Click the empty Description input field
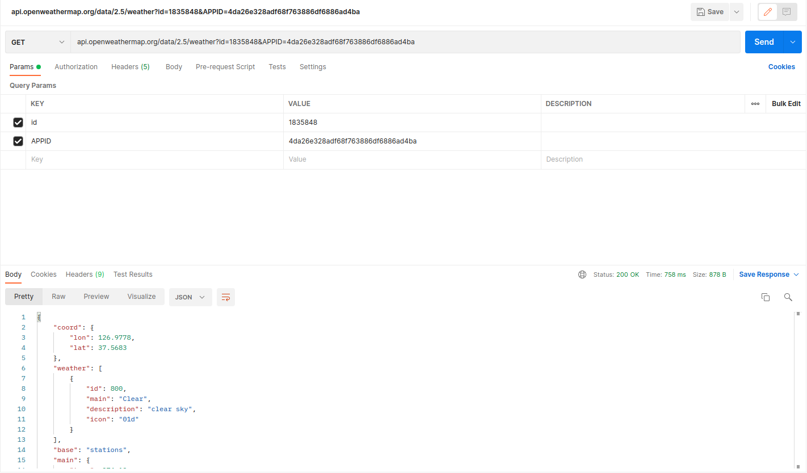The height and width of the screenshot is (473, 807). pos(674,160)
